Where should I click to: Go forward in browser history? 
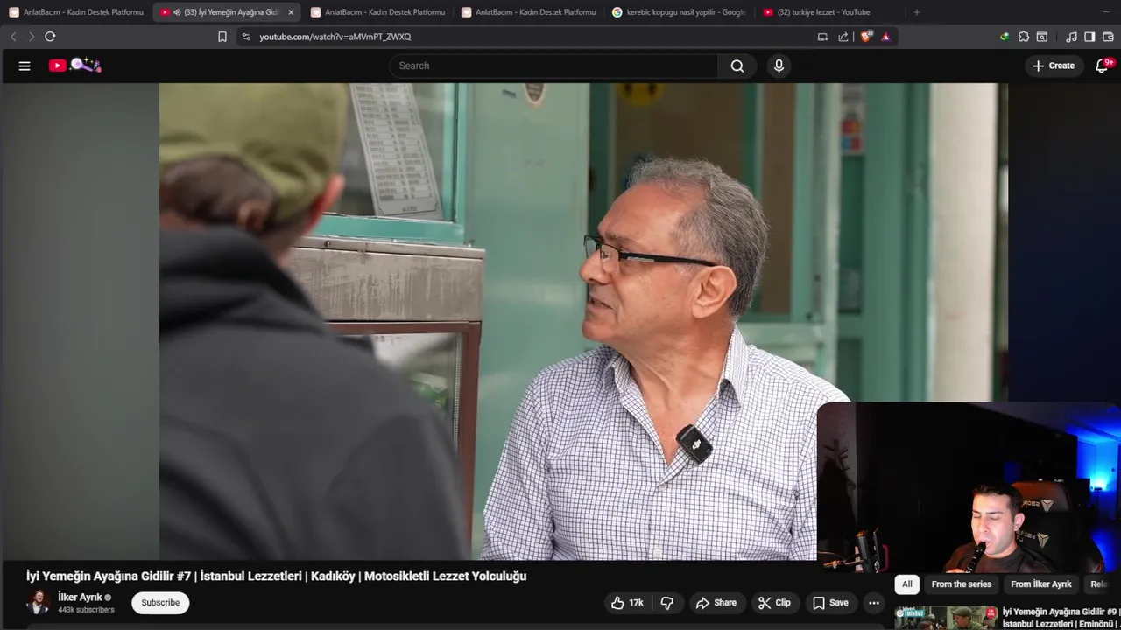(x=32, y=37)
